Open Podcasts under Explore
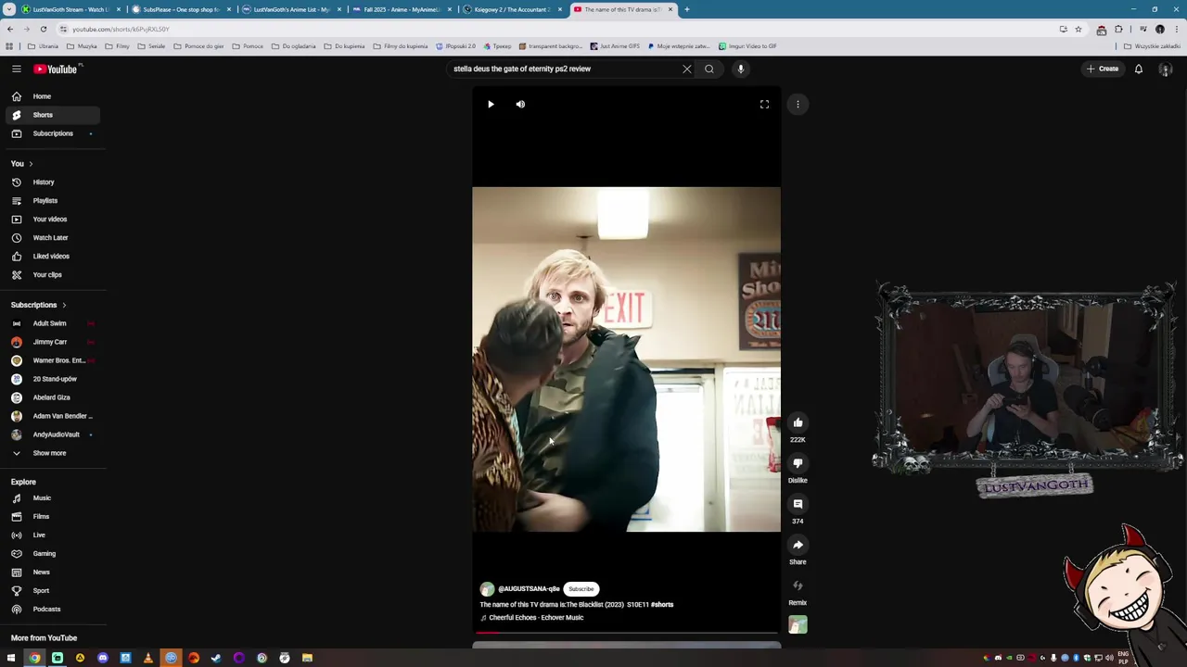 52,610
